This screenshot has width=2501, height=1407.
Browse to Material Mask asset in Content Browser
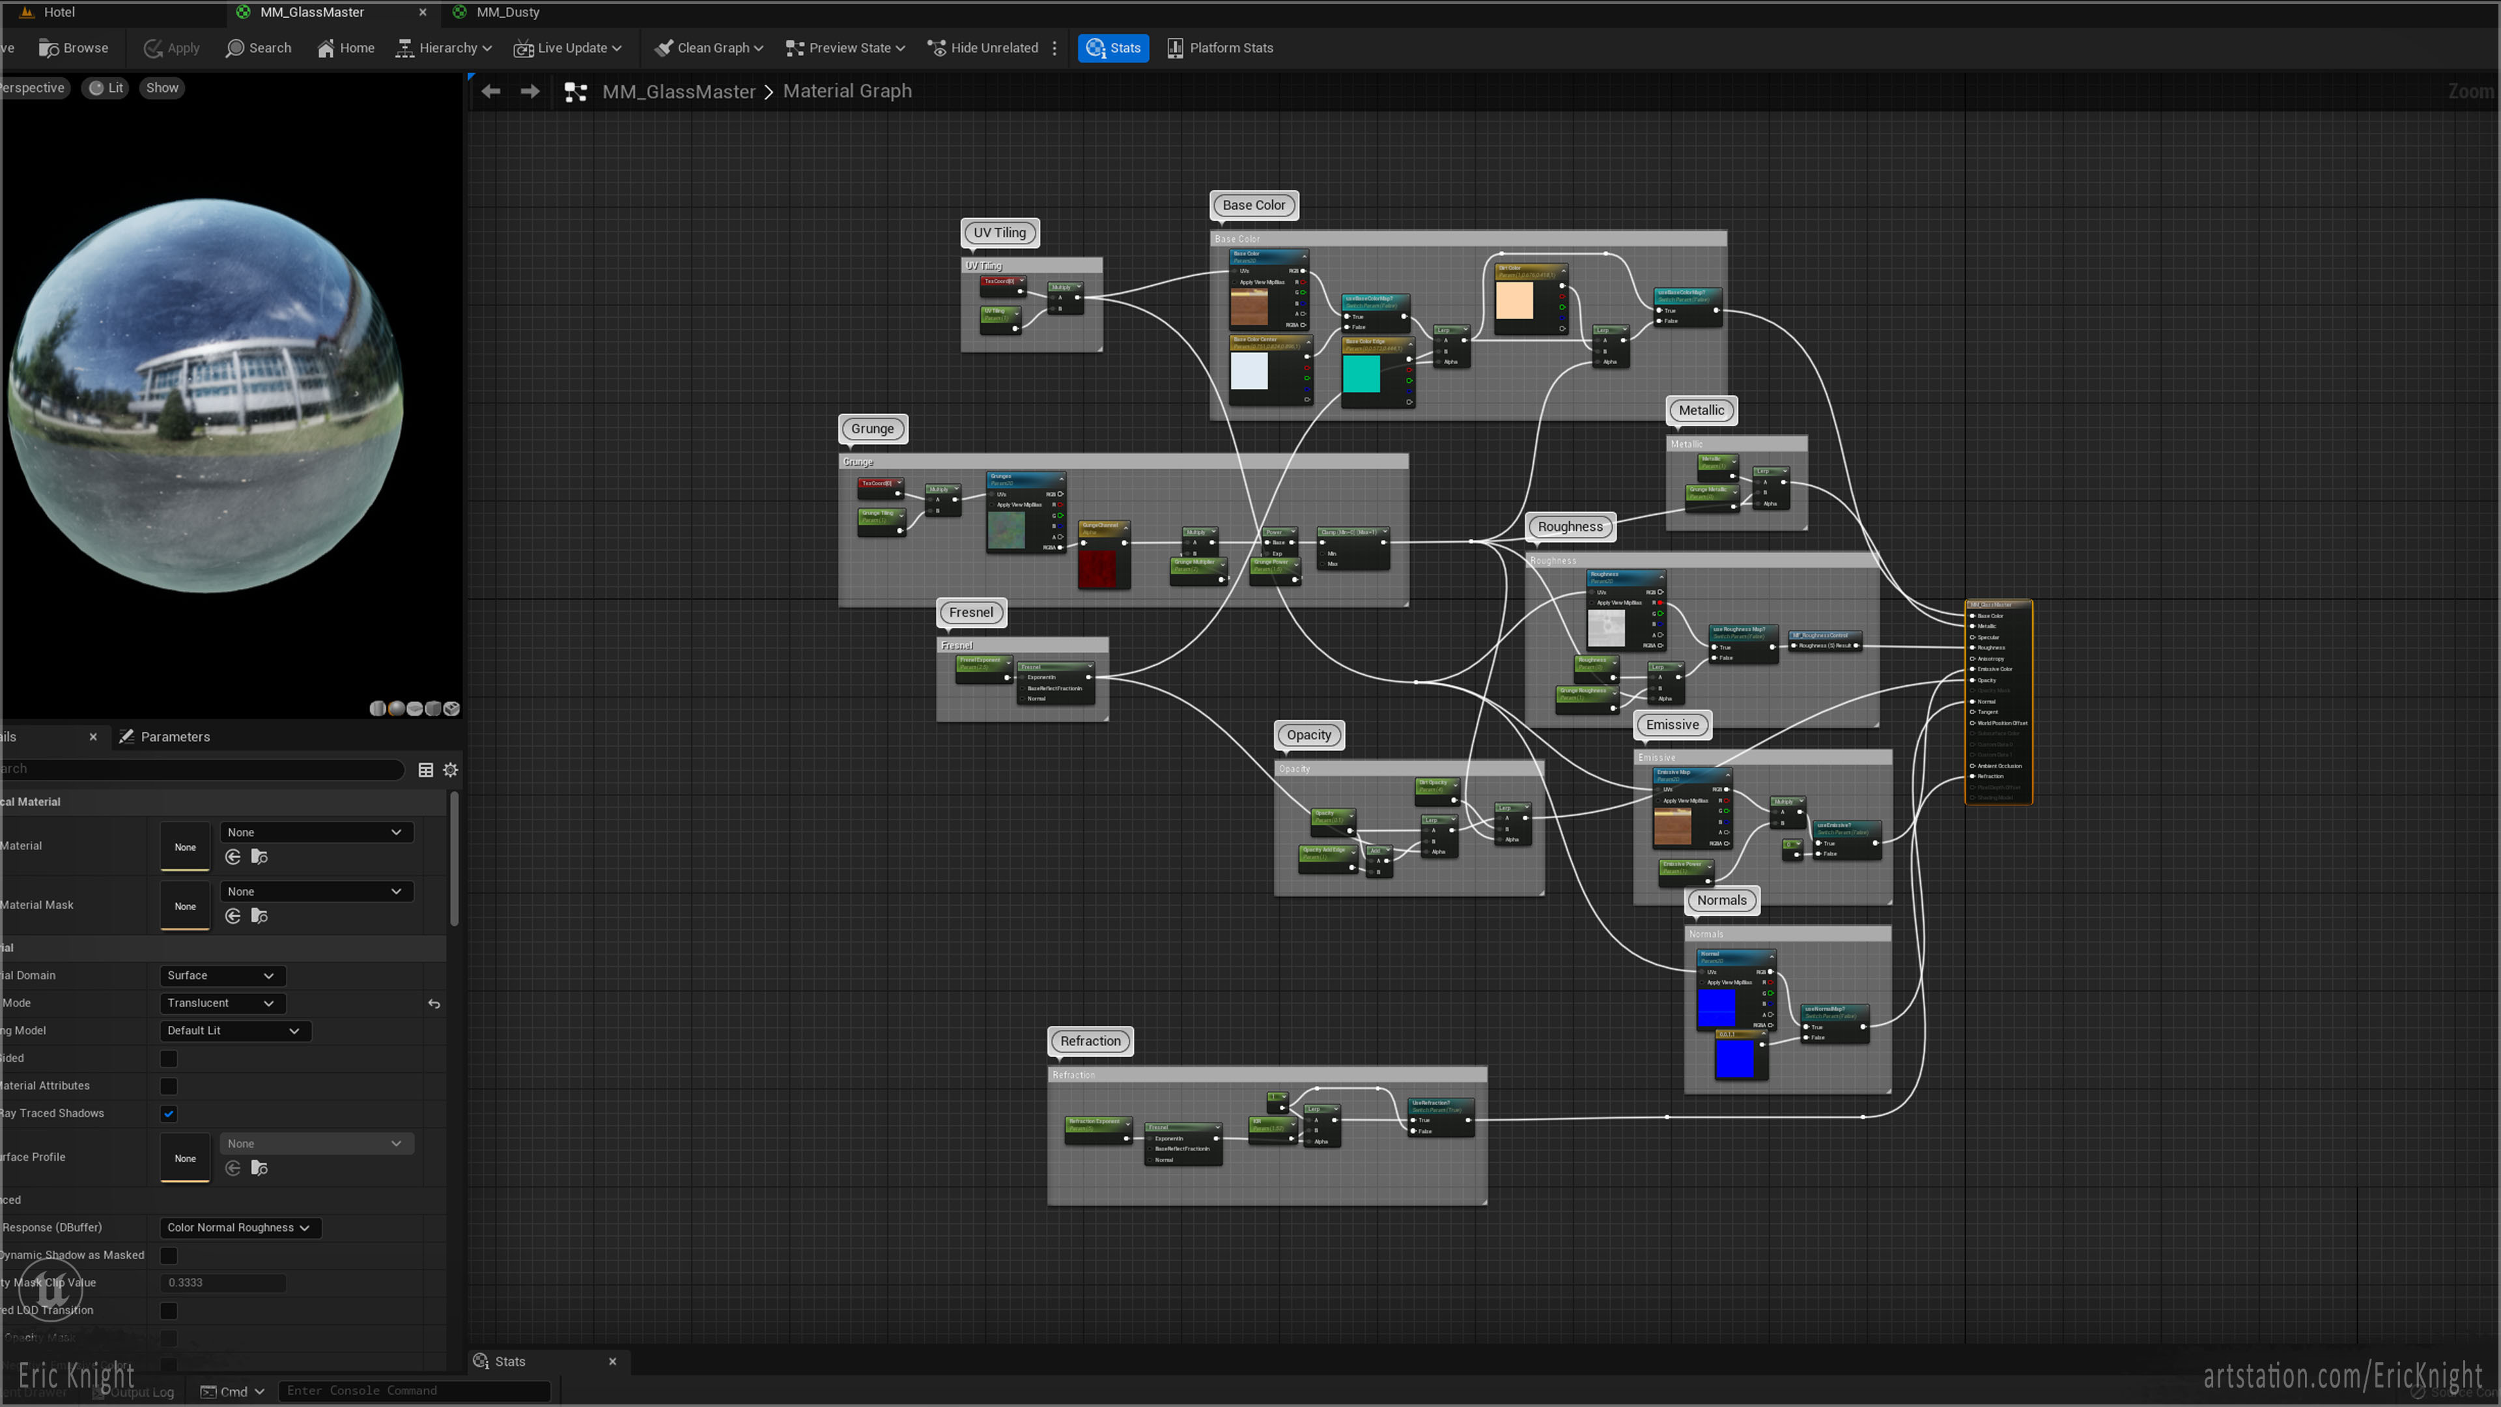point(259,916)
